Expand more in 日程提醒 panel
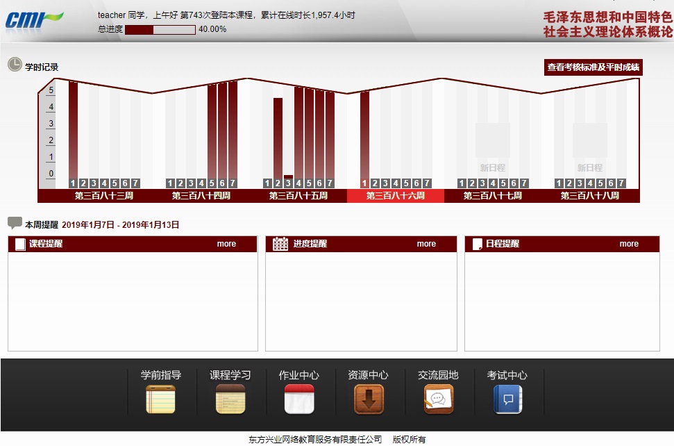This screenshot has width=674, height=446. click(629, 244)
